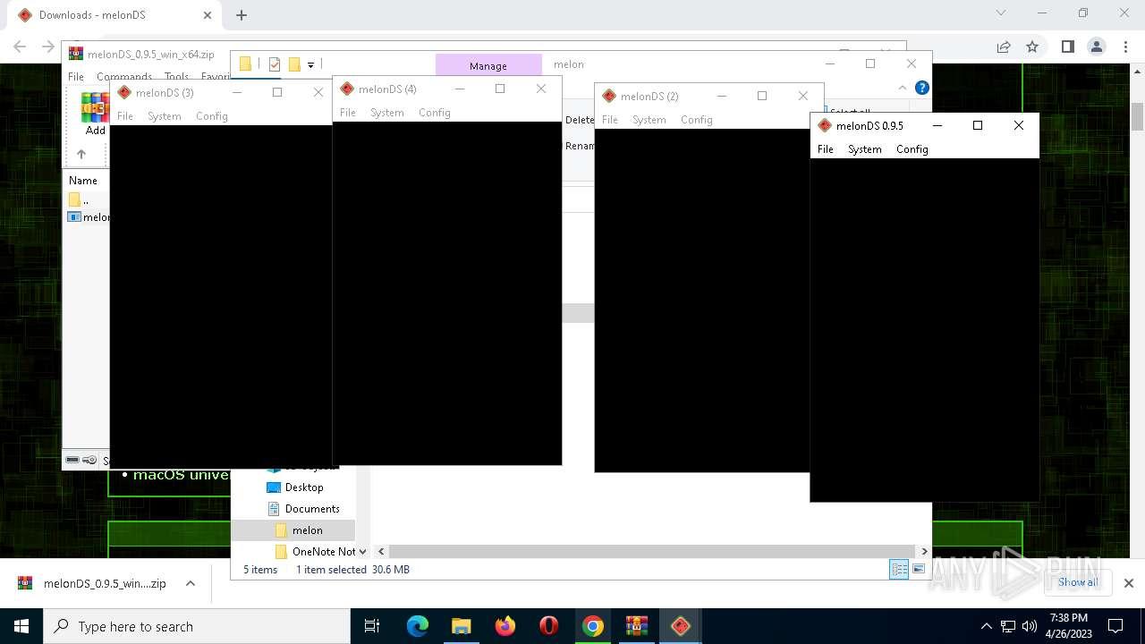Open Firefox from the taskbar

click(505, 626)
